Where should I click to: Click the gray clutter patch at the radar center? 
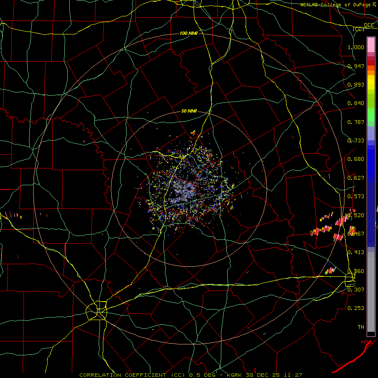pyautogui.click(x=181, y=192)
